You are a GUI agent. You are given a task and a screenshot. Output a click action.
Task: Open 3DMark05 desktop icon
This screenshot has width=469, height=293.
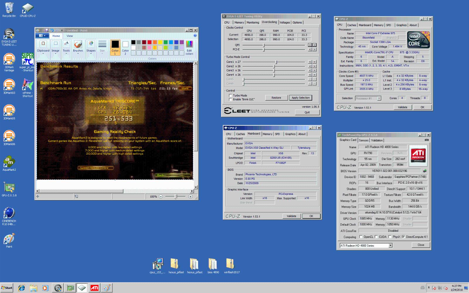point(9,112)
